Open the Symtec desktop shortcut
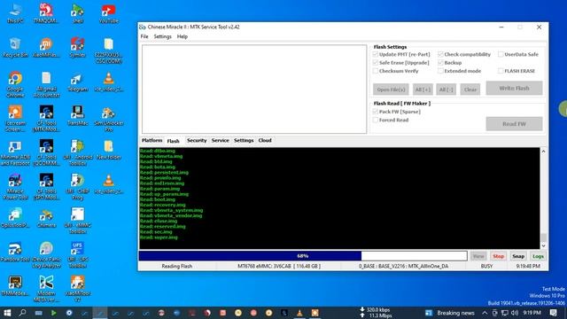This screenshot has width=567, height=319. (77, 48)
